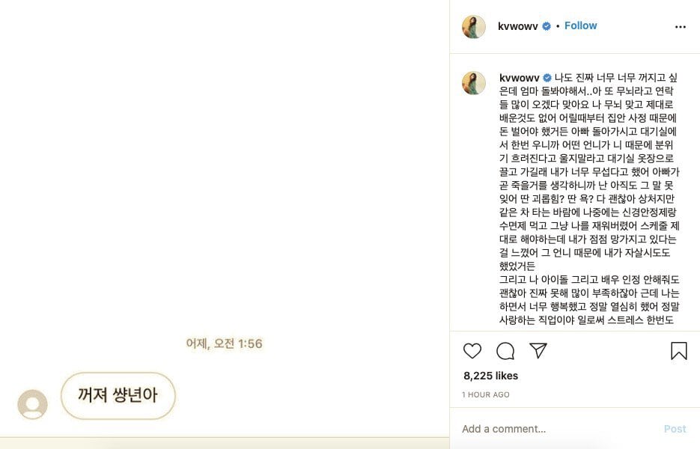The width and height of the screenshot is (700, 449).
Task: Click the verified badge in the post header
Action: (547, 26)
